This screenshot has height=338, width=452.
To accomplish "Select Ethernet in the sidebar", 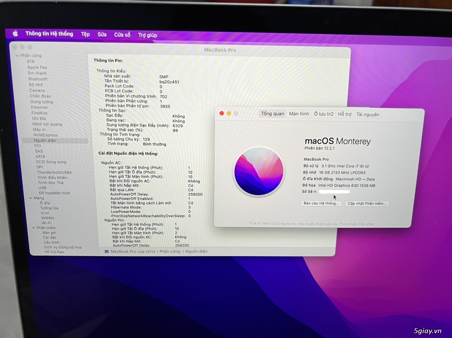I will click(39, 108).
